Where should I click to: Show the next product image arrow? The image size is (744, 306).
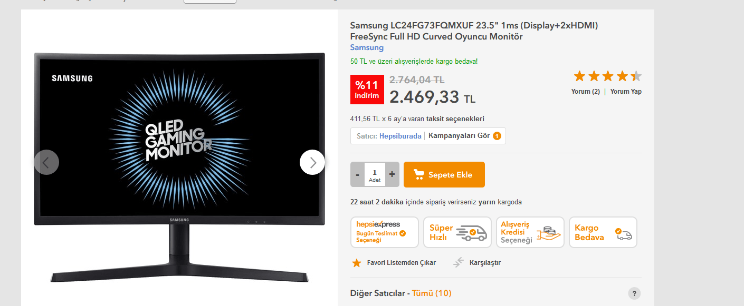click(312, 162)
